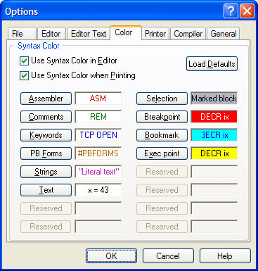Click the red ASM color sample

98,99
